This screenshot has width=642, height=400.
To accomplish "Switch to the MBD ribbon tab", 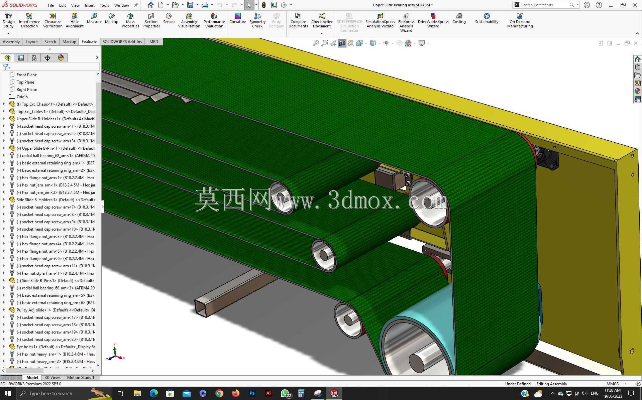I will 154,42.
